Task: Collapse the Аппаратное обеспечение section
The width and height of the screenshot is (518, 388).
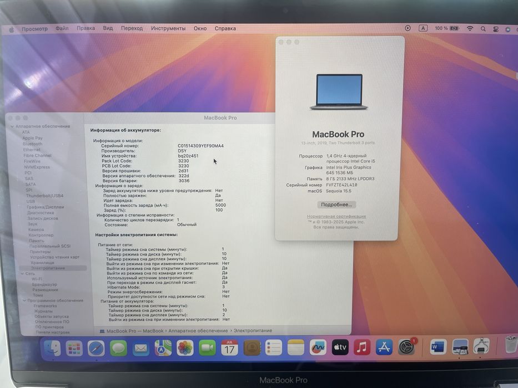Action: coord(12,126)
